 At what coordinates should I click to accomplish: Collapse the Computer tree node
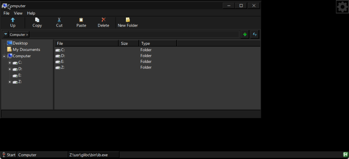pyautogui.click(x=4, y=56)
